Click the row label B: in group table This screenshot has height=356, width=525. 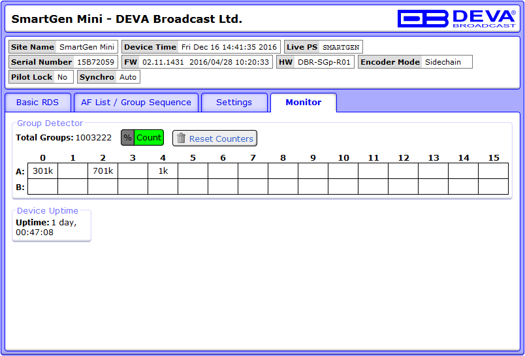click(x=20, y=187)
